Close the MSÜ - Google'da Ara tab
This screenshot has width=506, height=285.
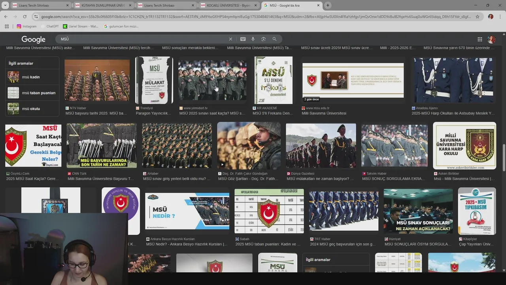pos(318,6)
